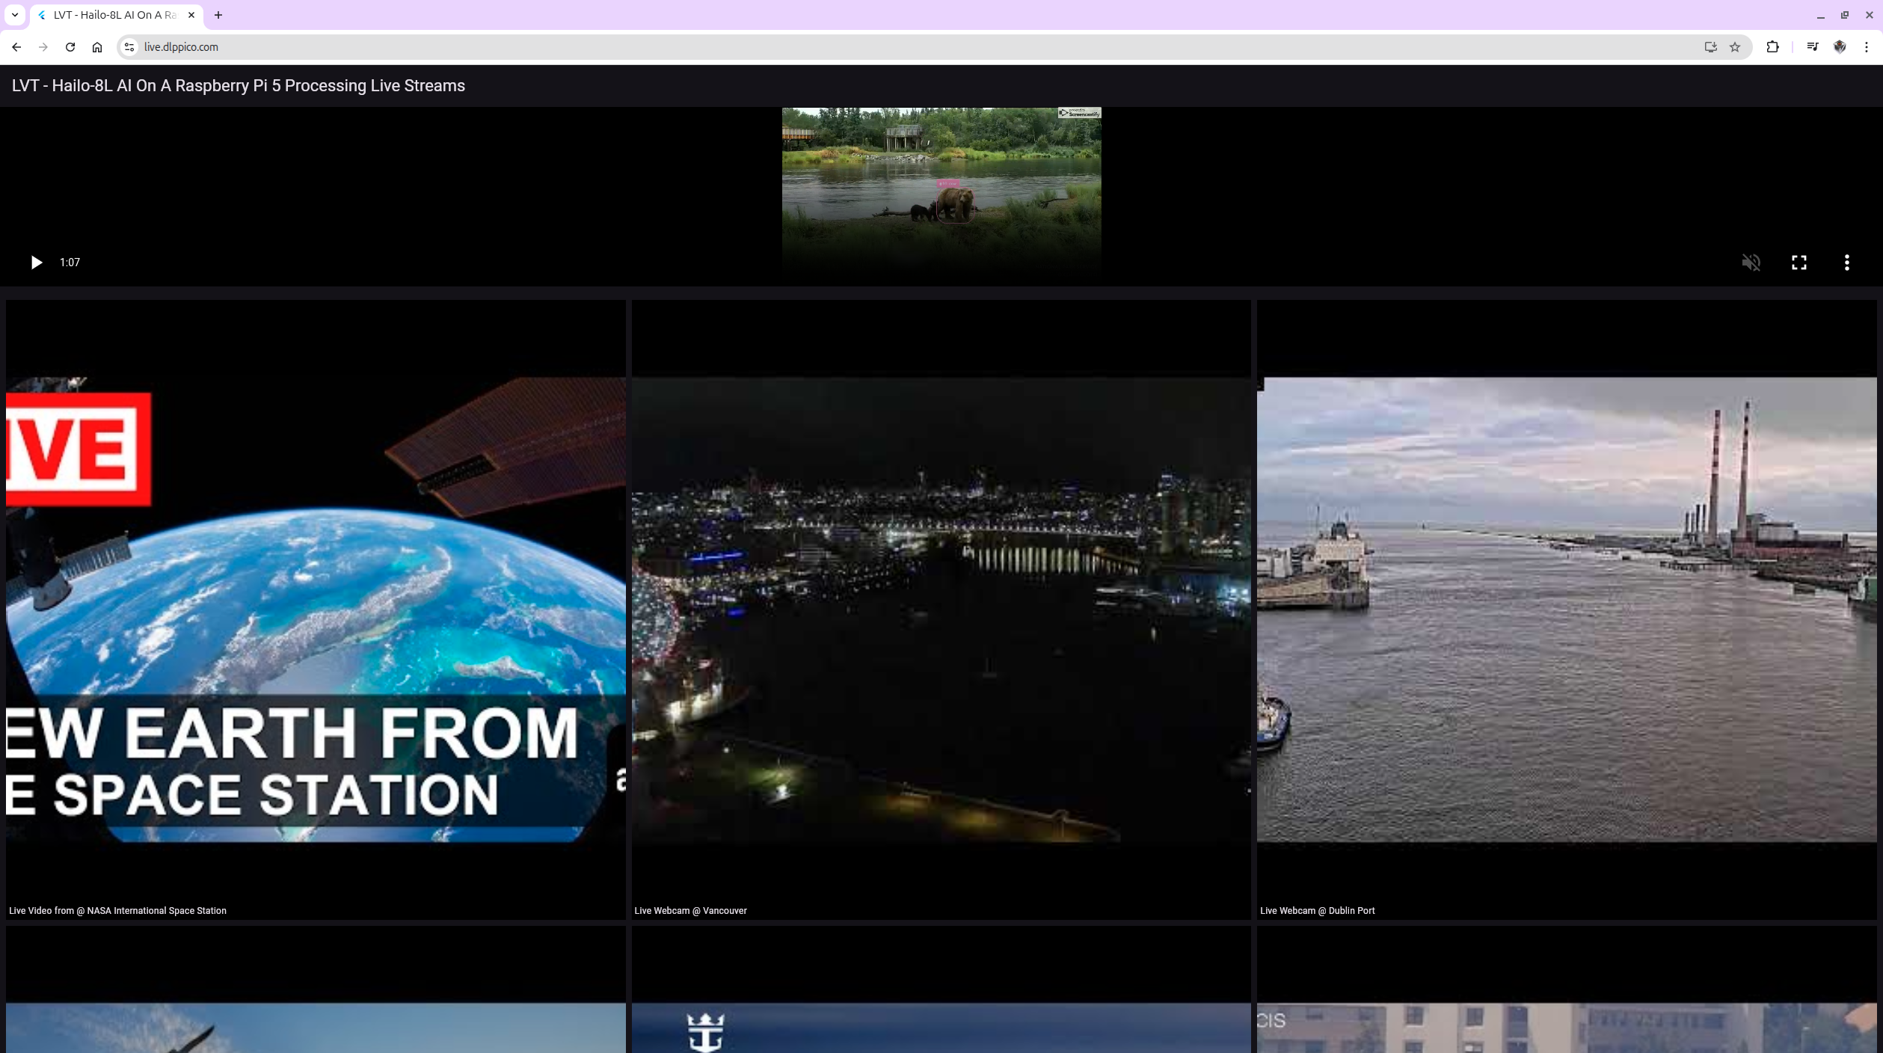Open the Dublin Port live webcam tile
Image resolution: width=1883 pixels, height=1053 pixels.
pyautogui.click(x=1566, y=610)
